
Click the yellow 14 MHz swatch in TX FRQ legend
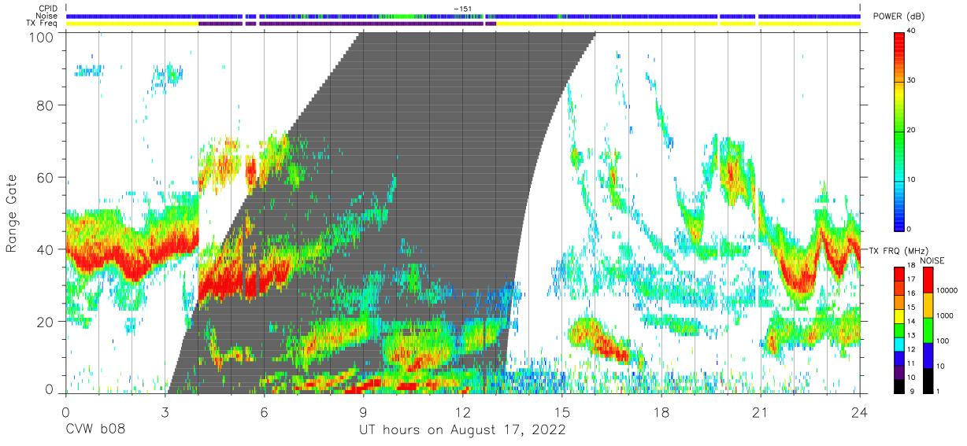pos(899,315)
